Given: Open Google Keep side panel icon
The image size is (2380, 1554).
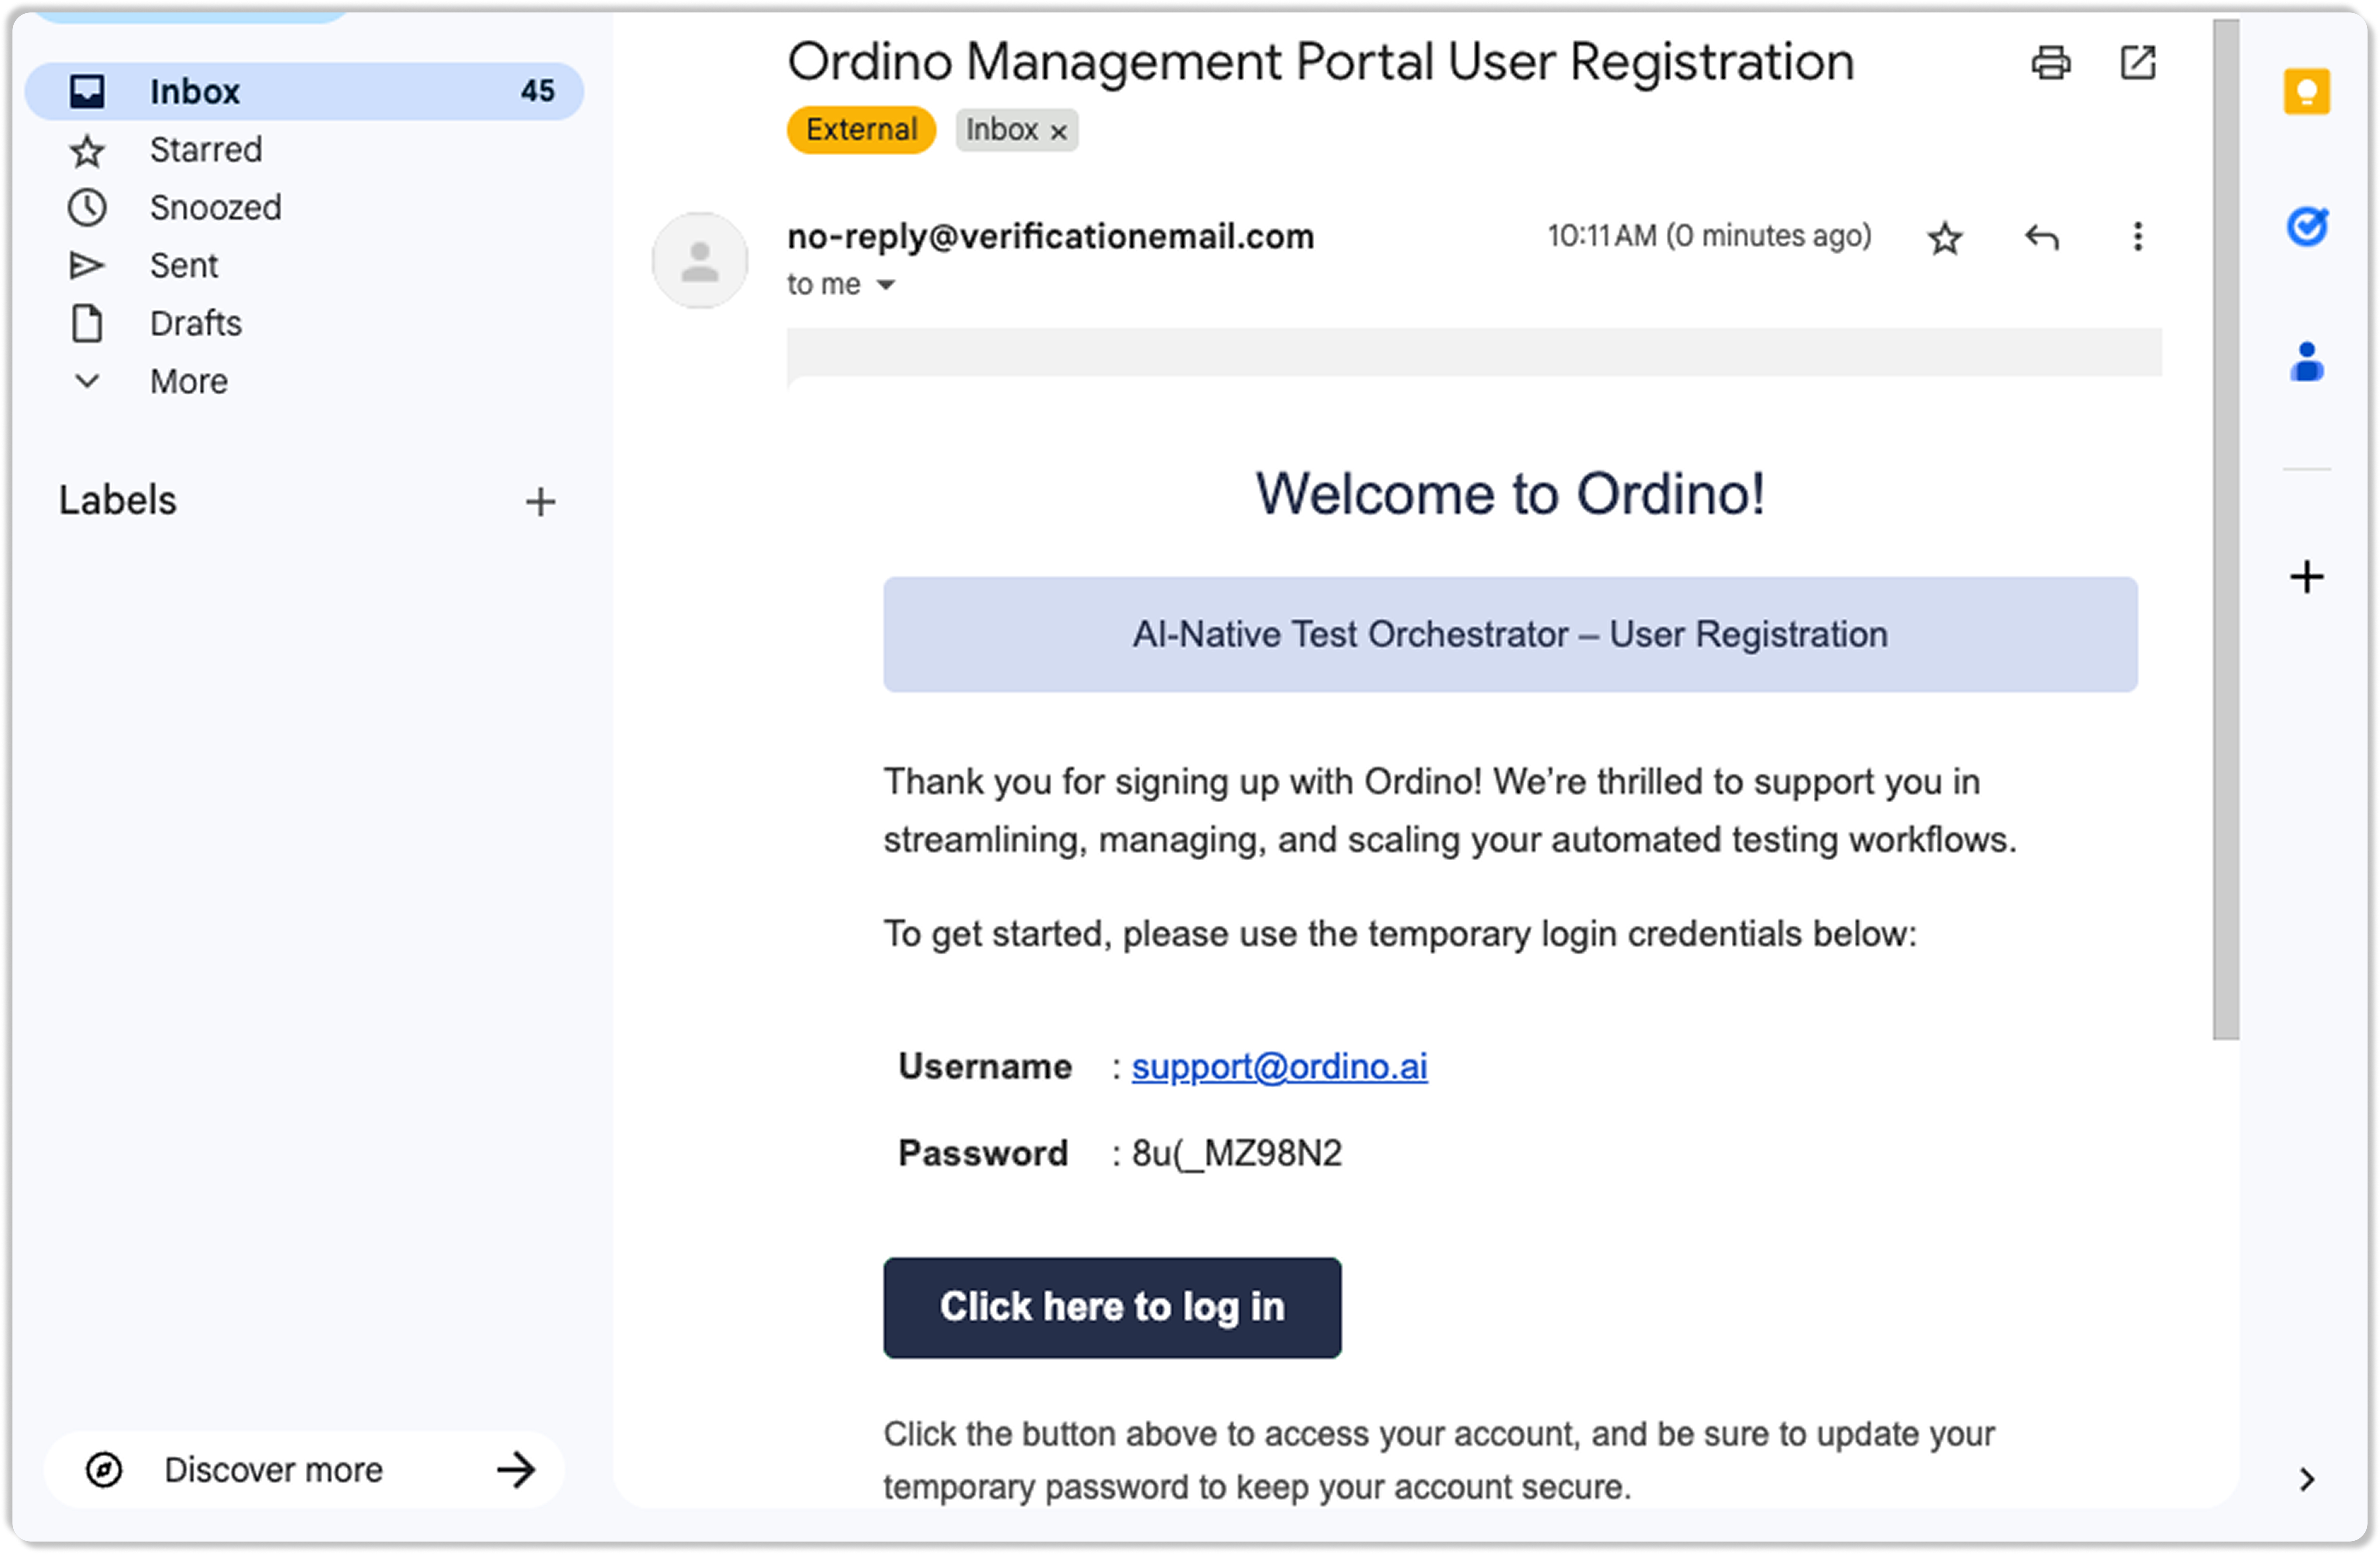Looking at the screenshot, I should pyautogui.click(x=2306, y=92).
